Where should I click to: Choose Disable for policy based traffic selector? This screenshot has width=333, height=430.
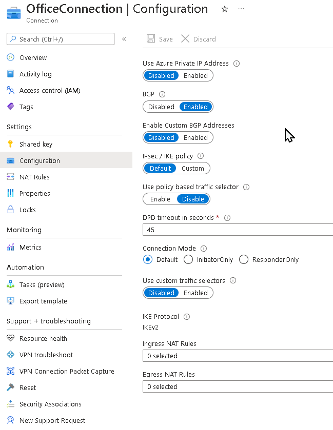click(193, 199)
